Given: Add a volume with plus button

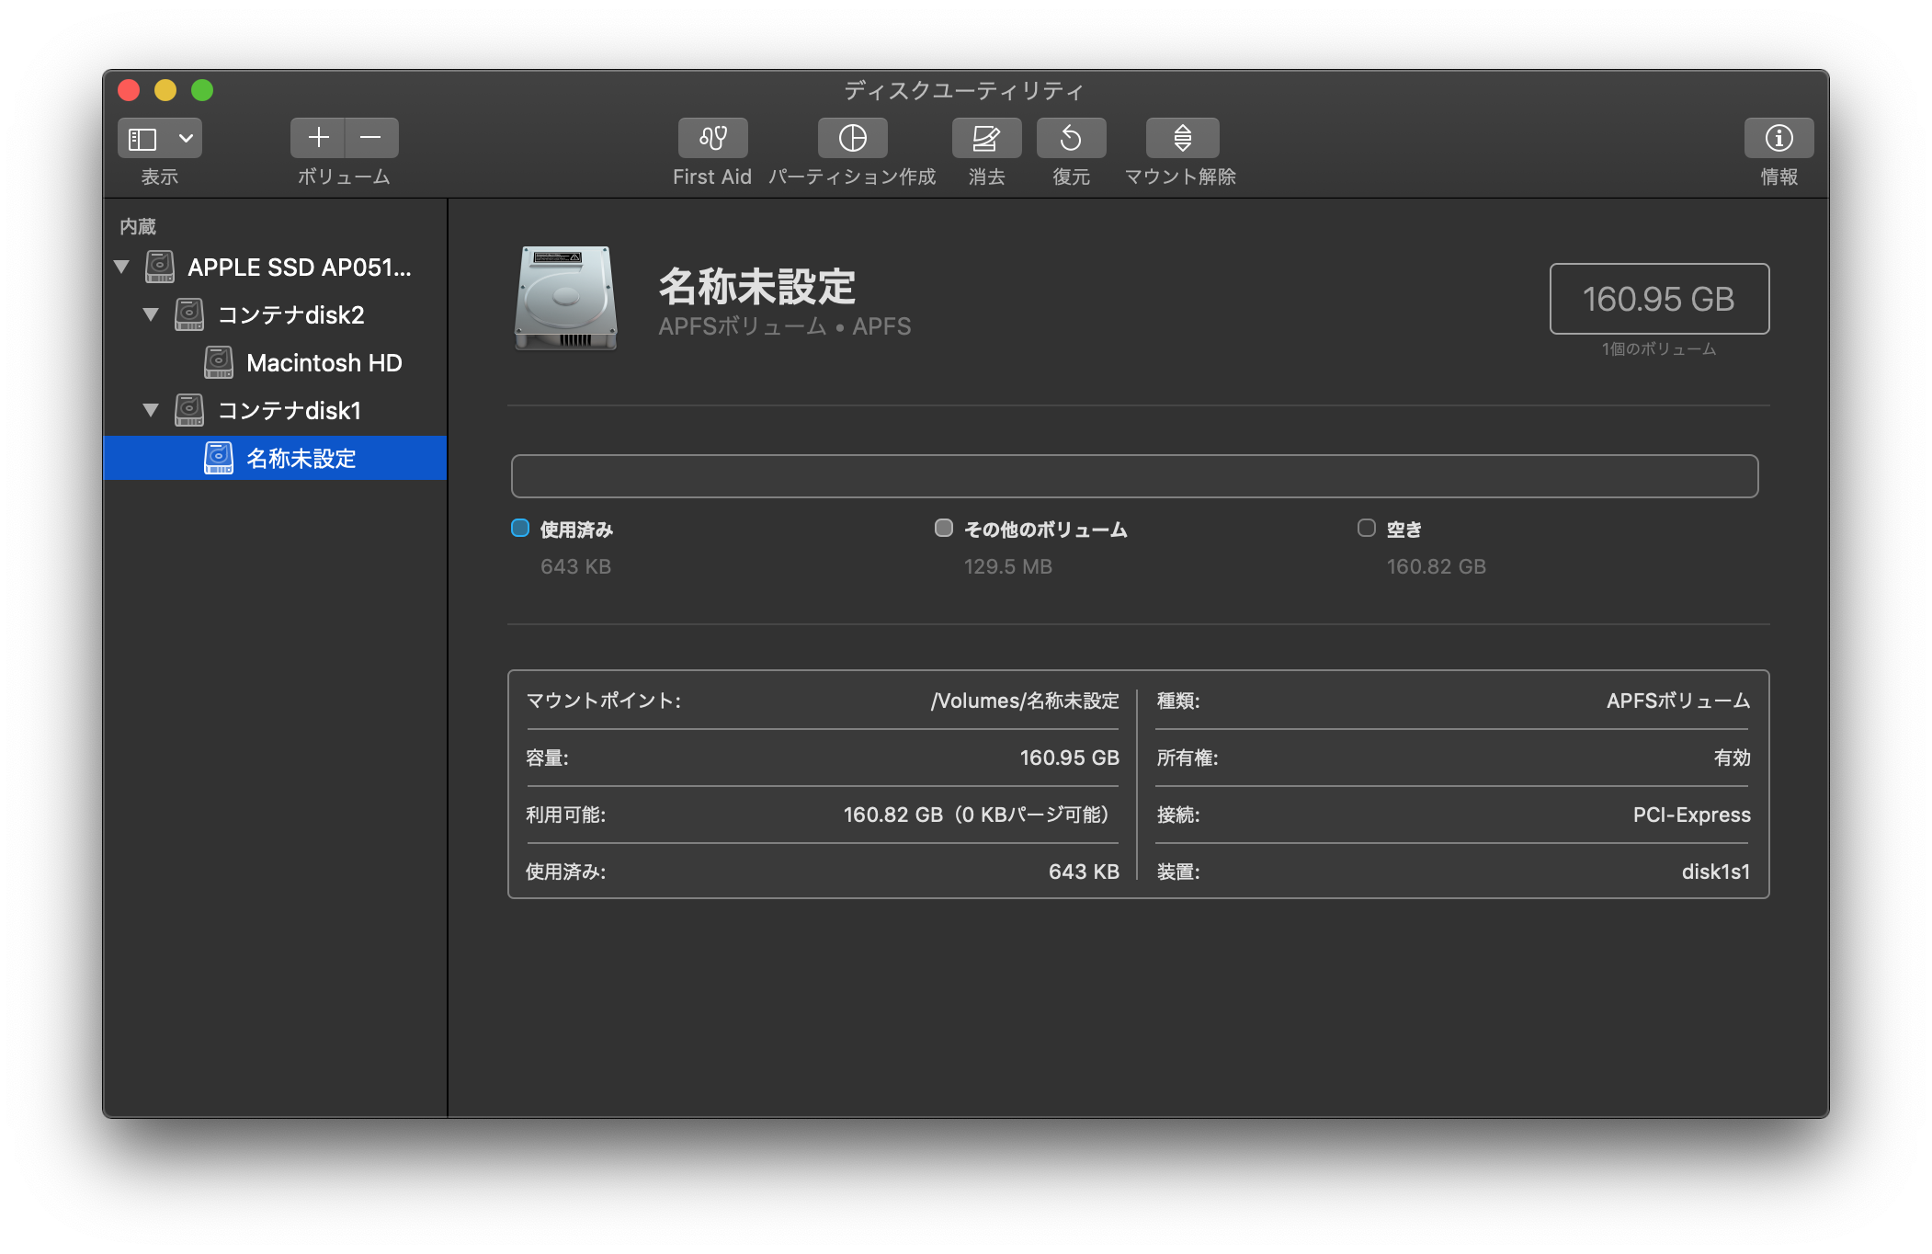Looking at the screenshot, I should coord(318,138).
